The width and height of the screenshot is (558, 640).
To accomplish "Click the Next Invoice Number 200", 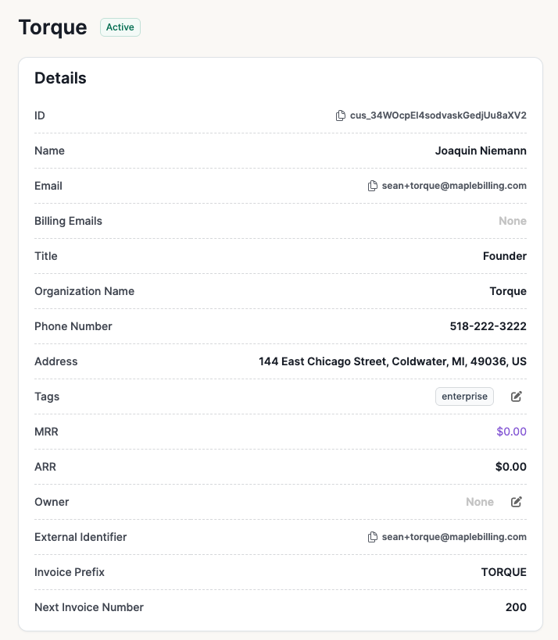I will pos(516,607).
